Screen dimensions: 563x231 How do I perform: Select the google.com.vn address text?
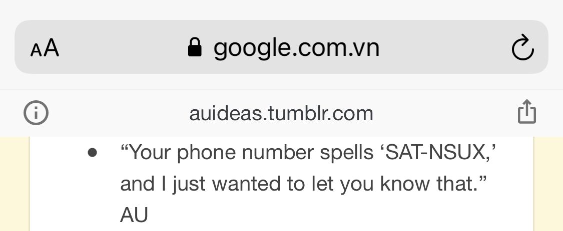tap(296, 48)
